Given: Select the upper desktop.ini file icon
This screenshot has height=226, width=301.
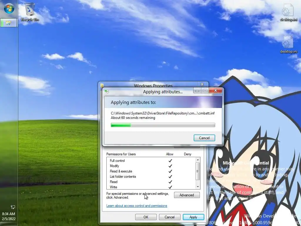Looking at the screenshot, I should coord(288,12).
